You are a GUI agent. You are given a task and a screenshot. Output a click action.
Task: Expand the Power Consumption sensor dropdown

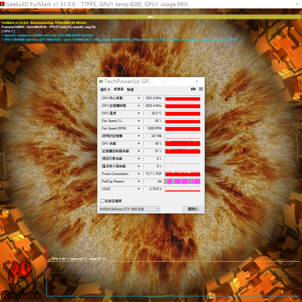click(139, 174)
